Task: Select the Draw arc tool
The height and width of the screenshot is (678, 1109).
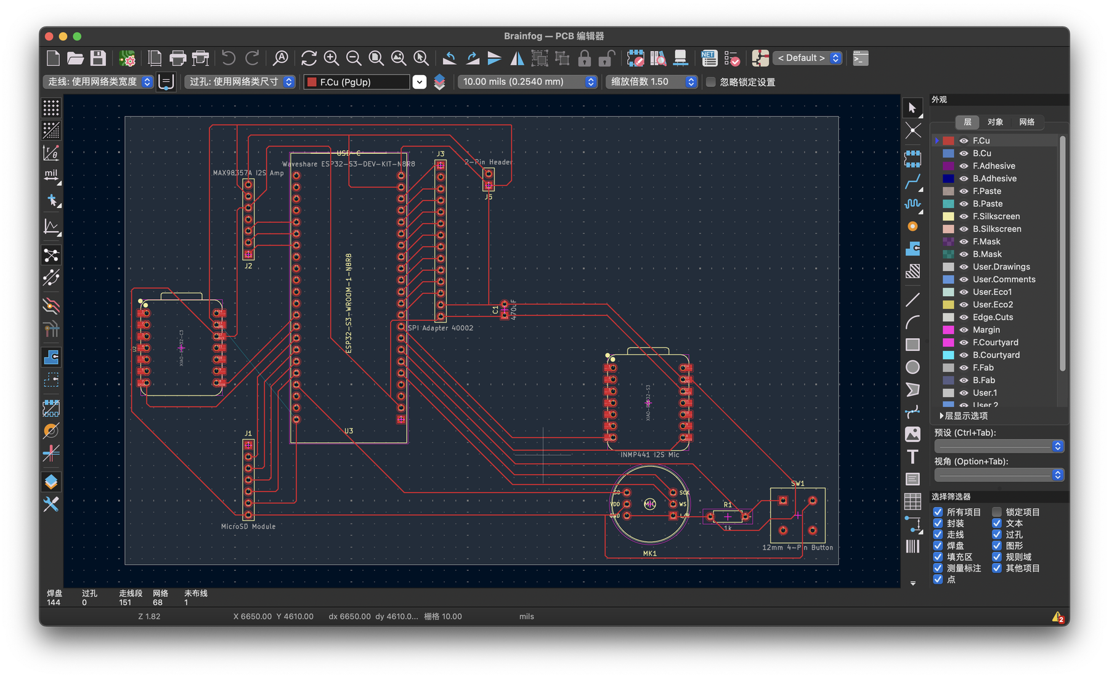Action: 912,322
